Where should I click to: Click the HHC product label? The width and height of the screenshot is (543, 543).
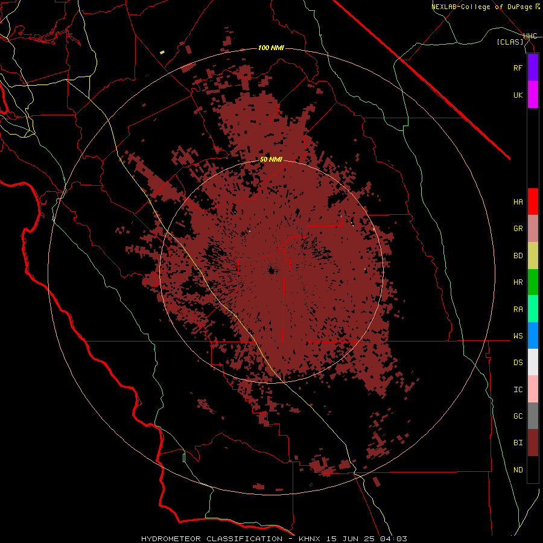pyautogui.click(x=530, y=36)
